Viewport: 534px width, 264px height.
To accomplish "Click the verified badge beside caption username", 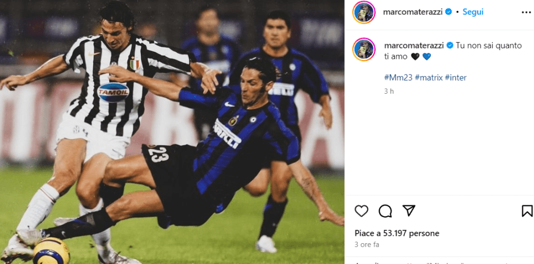I will click(450, 45).
